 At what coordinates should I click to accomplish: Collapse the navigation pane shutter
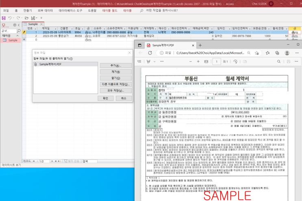19,25
